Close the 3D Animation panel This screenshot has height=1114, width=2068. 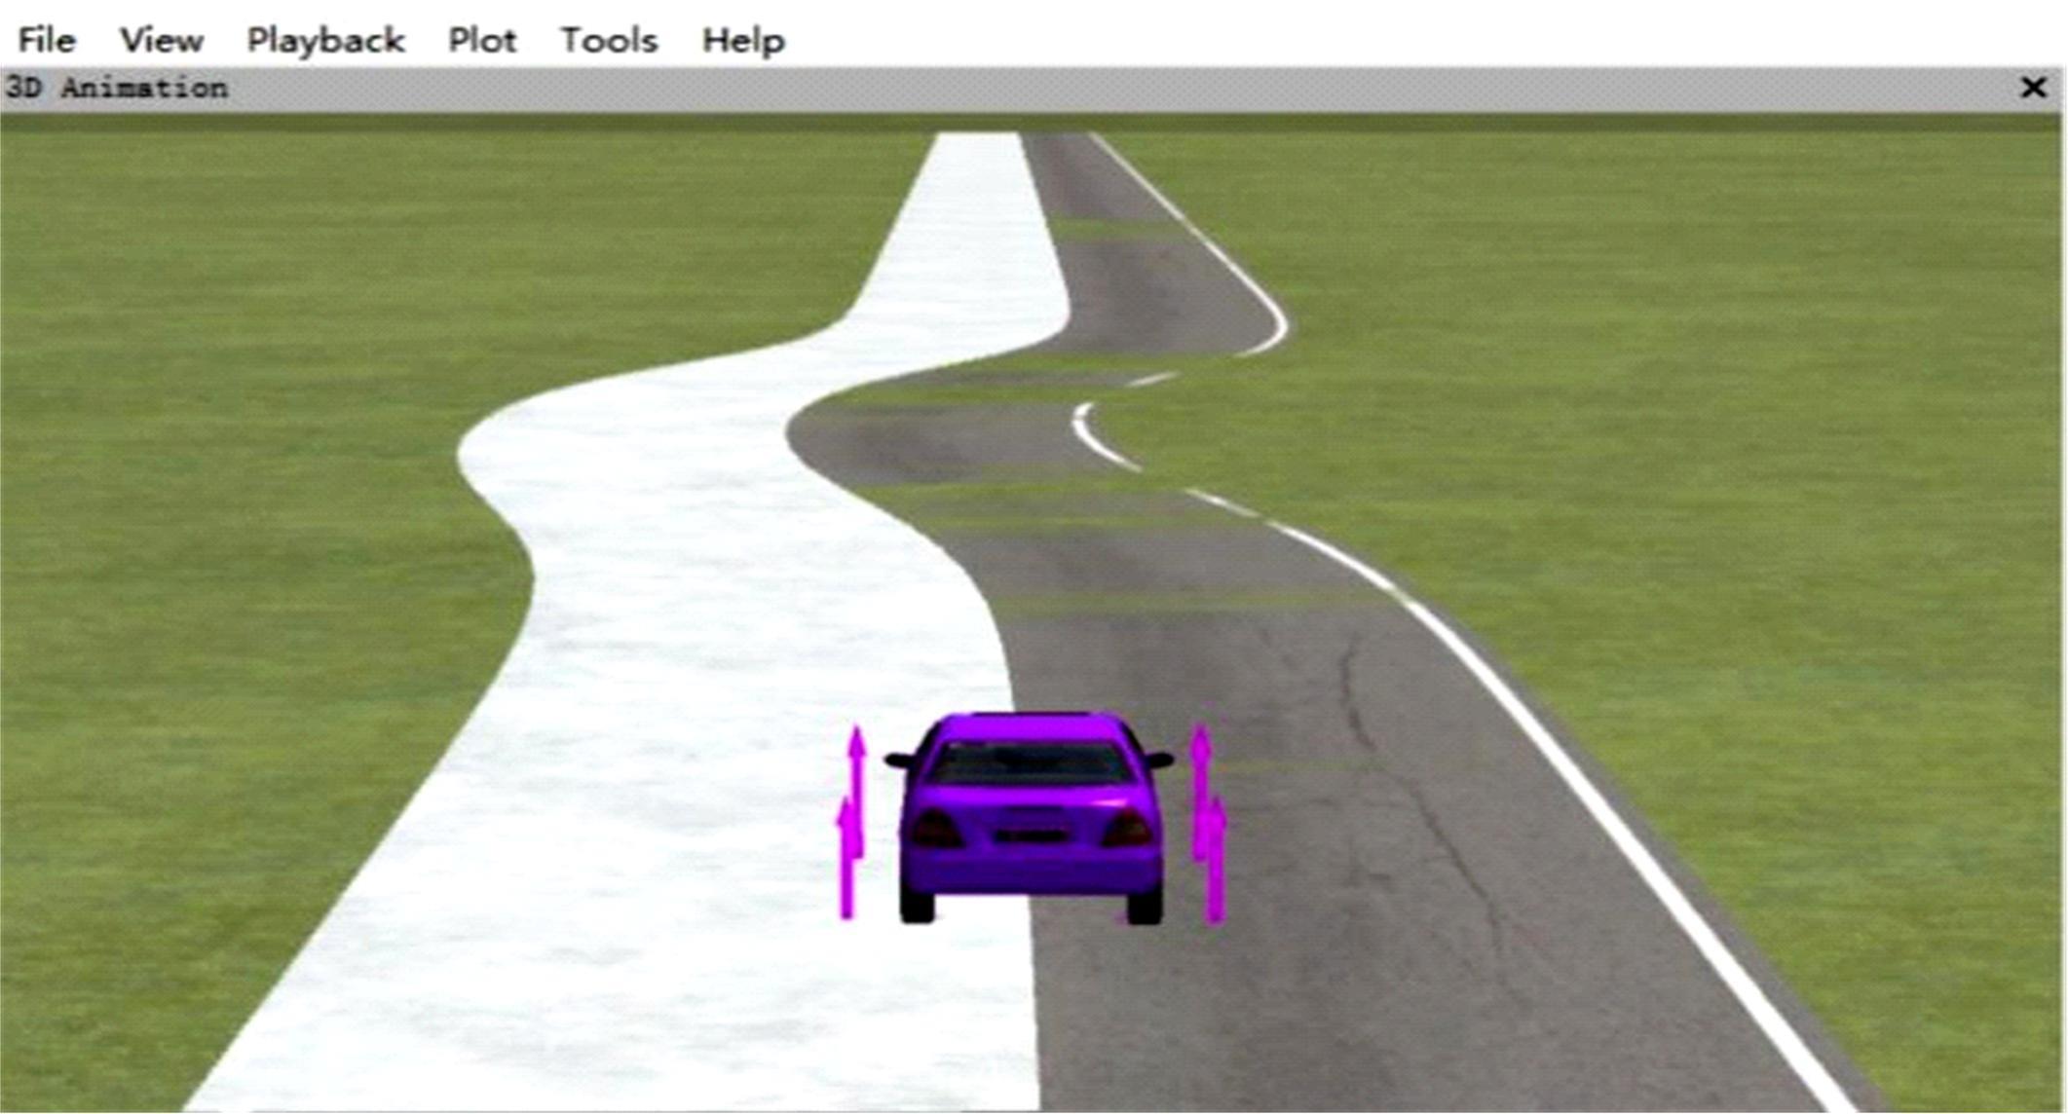(2033, 88)
